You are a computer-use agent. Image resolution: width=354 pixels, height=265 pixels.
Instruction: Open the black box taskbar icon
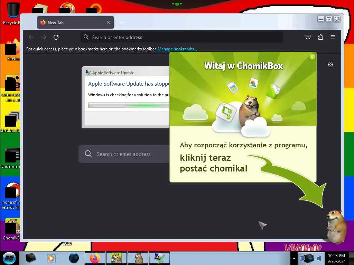[31, 258]
